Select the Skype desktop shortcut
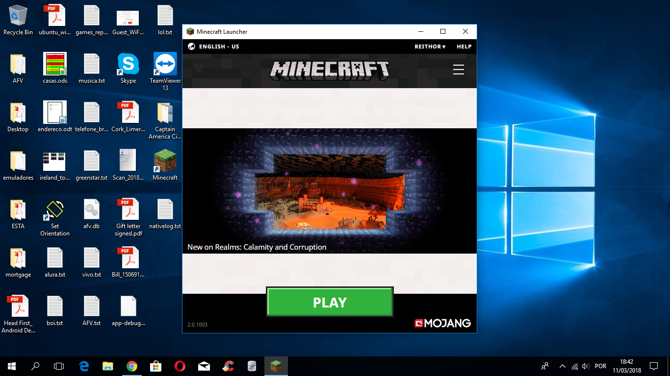This screenshot has height=376, width=670. pos(128,64)
